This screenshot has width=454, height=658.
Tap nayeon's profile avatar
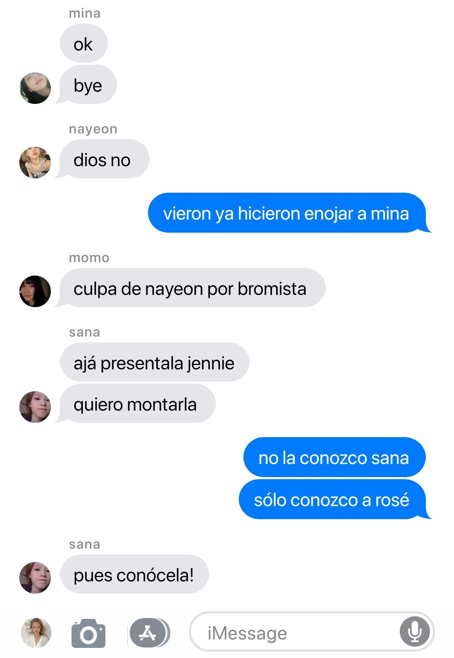coord(35,162)
